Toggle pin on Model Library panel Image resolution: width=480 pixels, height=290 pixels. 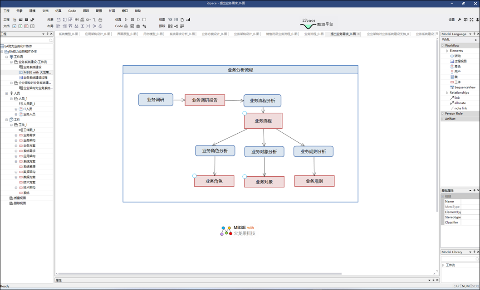point(473,252)
